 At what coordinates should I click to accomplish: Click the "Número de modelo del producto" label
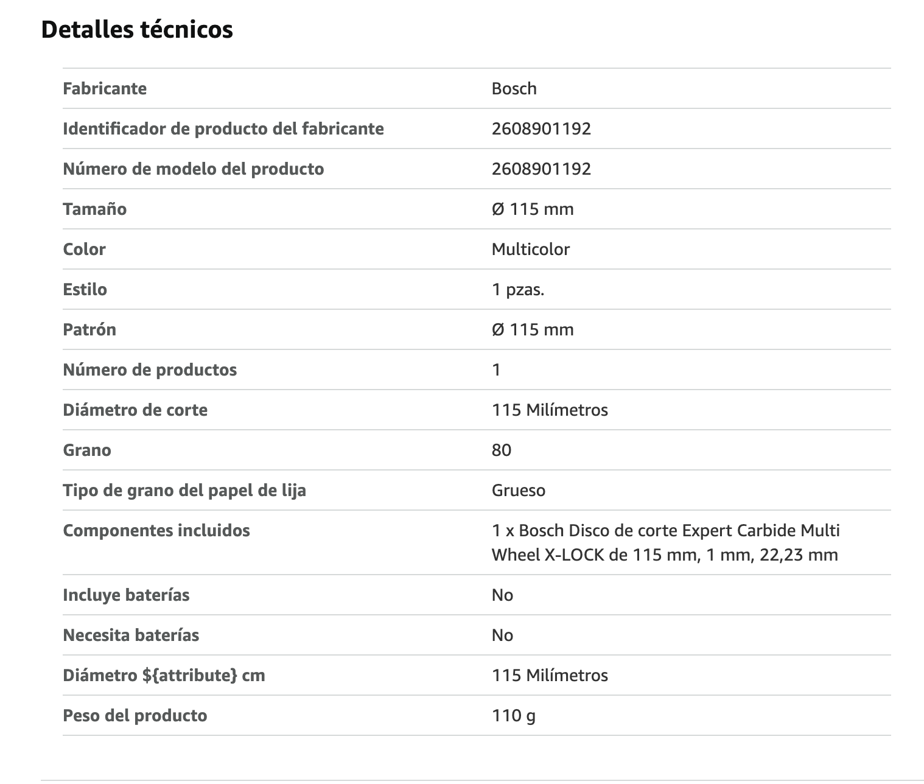[x=193, y=169]
